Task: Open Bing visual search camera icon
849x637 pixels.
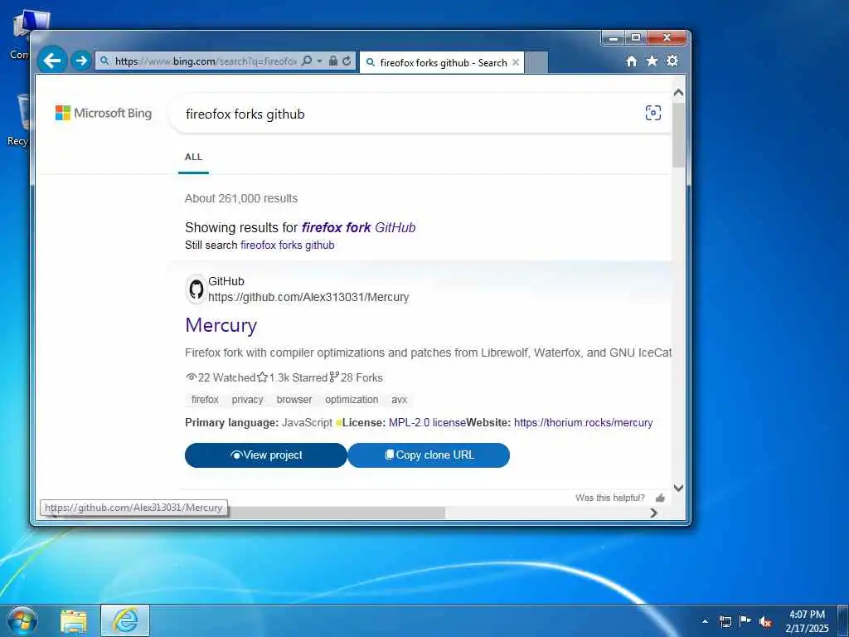Action: (x=653, y=113)
